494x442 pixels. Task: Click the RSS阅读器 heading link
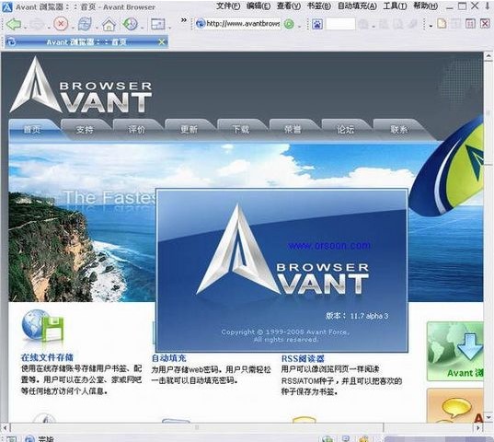pyautogui.click(x=303, y=358)
